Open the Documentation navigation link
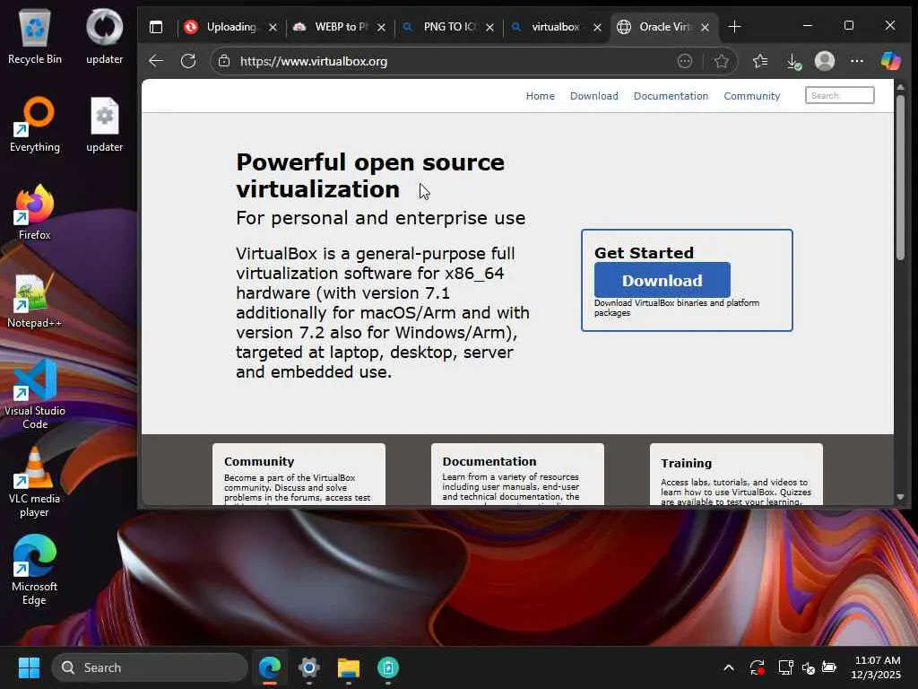 tap(671, 96)
